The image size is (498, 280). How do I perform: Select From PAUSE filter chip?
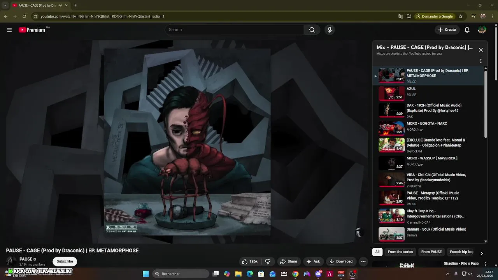pyautogui.click(x=431, y=252)
